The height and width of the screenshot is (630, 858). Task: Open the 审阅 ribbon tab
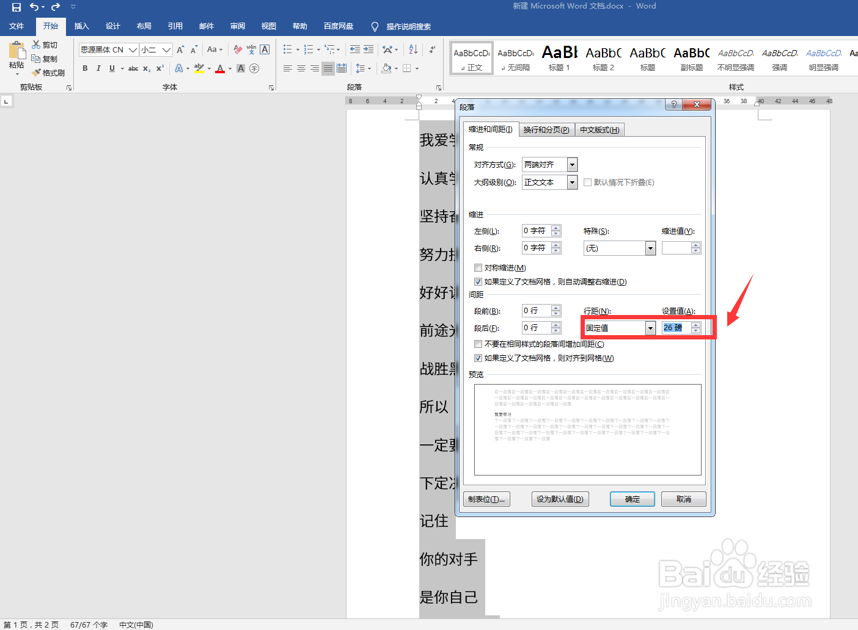(238, 26)
